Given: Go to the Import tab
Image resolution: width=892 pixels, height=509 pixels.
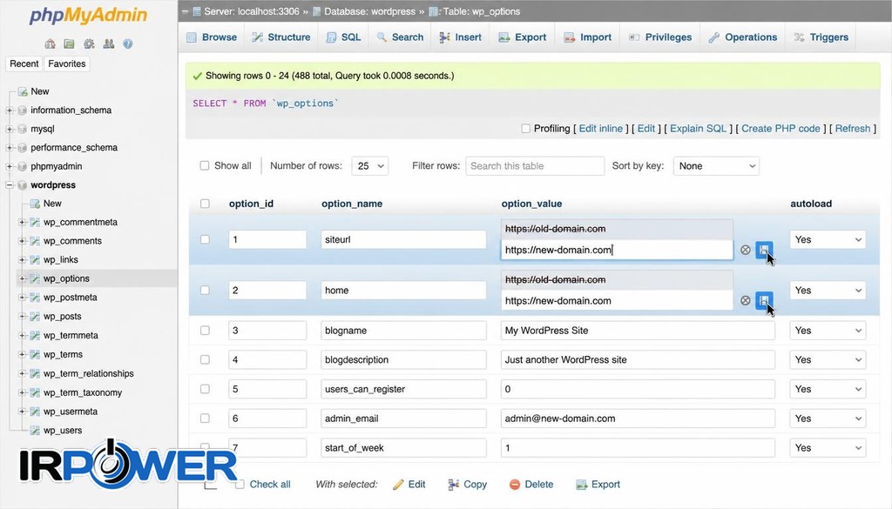Looking at the screenshot, I should pyautogui.click(x=588, y=37).
